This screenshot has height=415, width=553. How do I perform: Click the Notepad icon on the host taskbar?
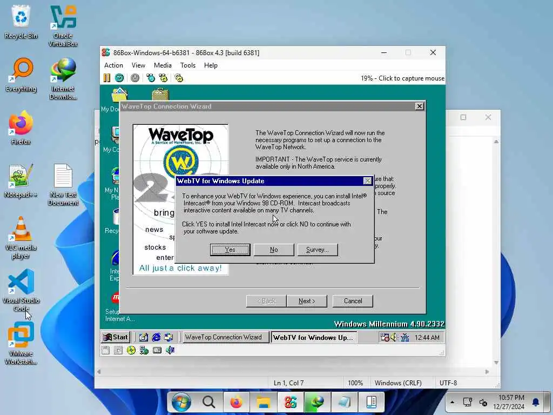(344, 402)
